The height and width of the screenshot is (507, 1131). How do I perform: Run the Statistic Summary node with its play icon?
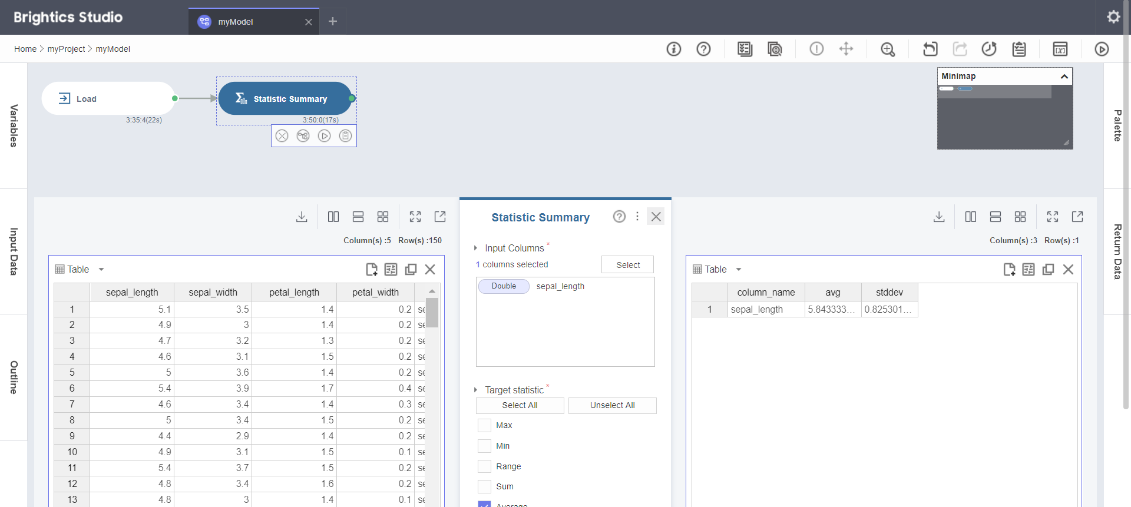[x=325, y=136]
